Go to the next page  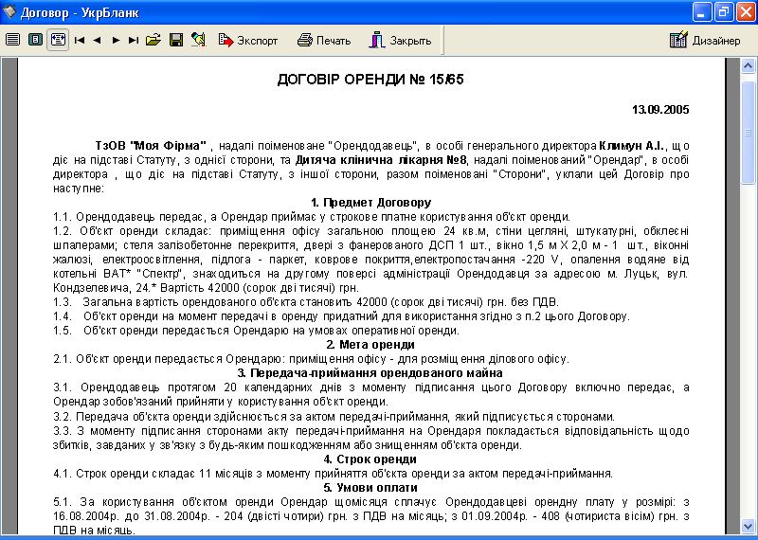[116, 40]
